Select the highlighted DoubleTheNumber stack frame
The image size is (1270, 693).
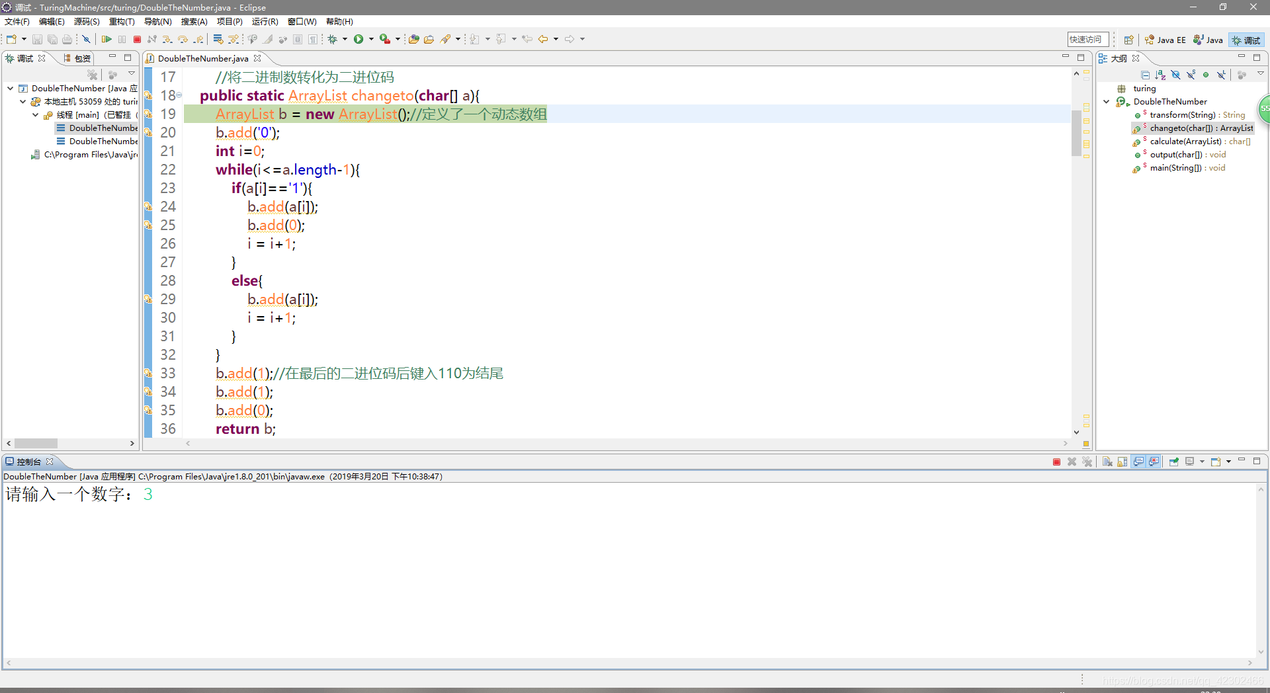click(x=97, y=128)
